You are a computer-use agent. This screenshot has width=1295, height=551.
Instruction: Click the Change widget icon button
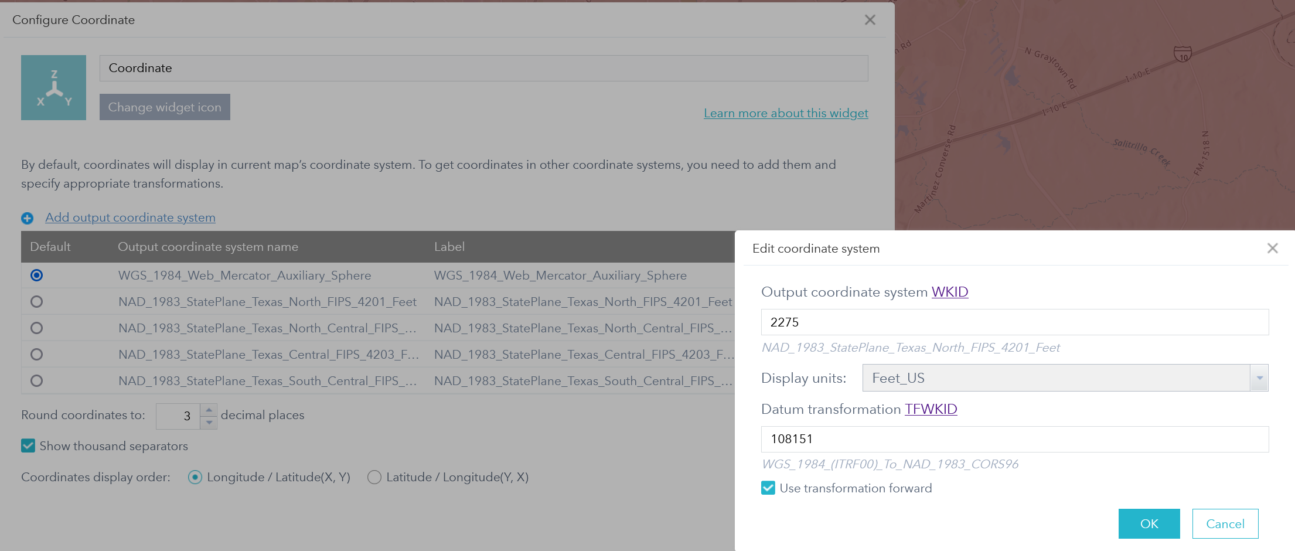165,107
